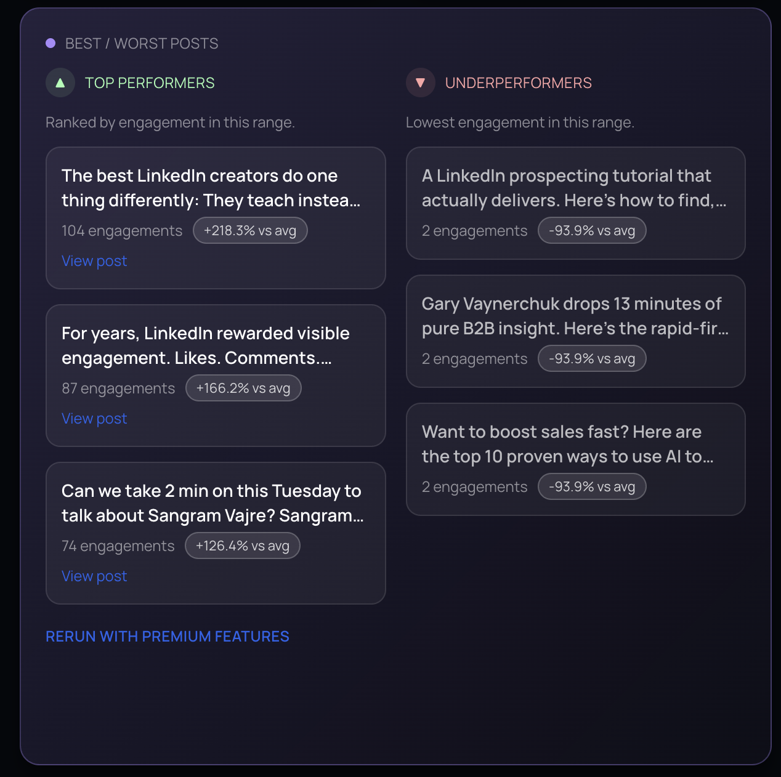Screen dimensions: 781x777
Task: Open View post for 87 engagements post
Action: pos(94,419)
